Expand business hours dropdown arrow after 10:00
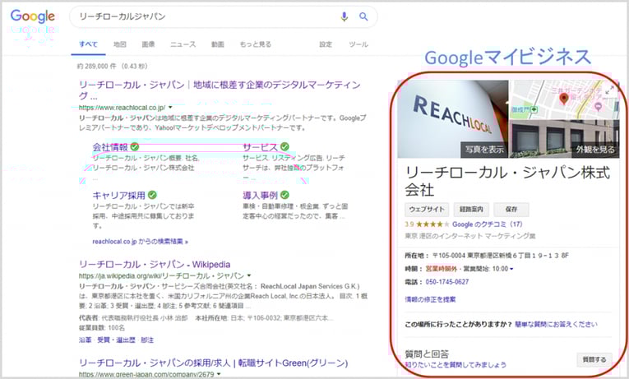The image size is (629, 379). click(x=511, y=269)
